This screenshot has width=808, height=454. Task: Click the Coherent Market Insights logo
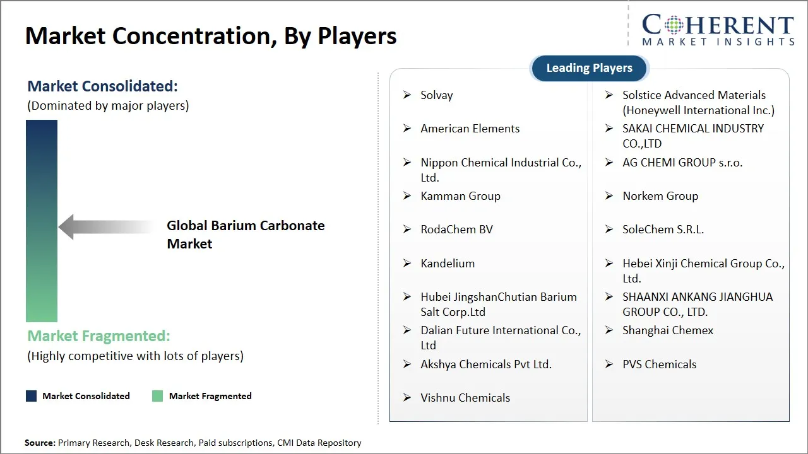718,30
